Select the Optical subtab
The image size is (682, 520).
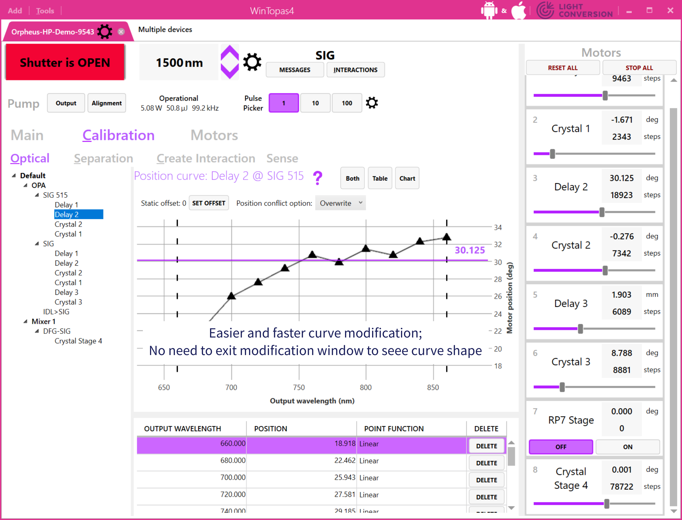click(x=30, y=158)
